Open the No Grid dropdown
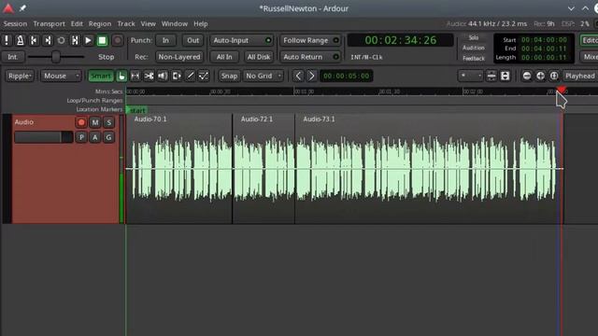This screenshot has width=598, height=336. (x=263, y=76)
